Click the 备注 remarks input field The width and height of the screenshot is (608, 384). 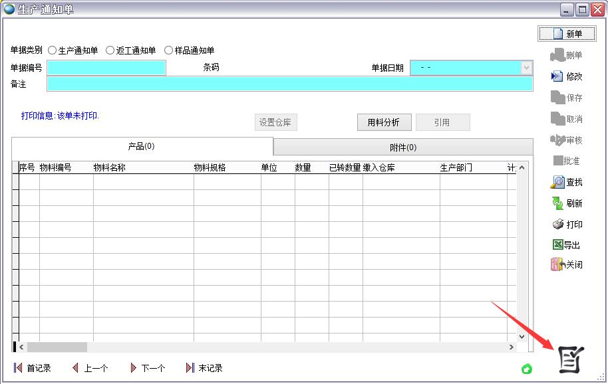tap(289, 84)
